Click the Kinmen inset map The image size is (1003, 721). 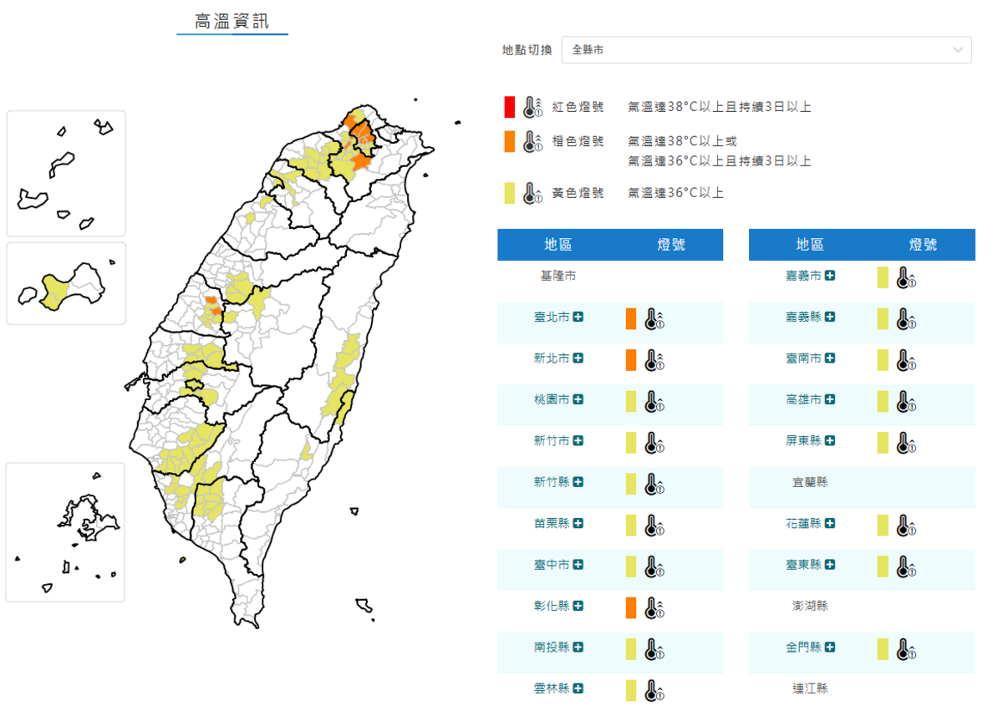[x=66, y=283]
